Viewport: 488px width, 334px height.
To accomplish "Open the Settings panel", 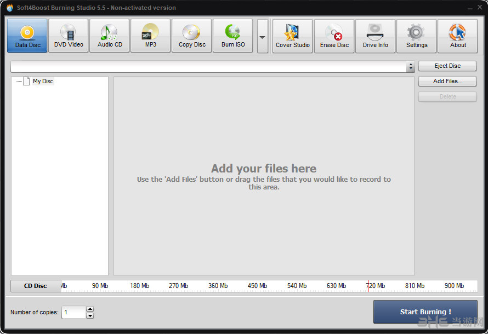I will coord(416,36).
